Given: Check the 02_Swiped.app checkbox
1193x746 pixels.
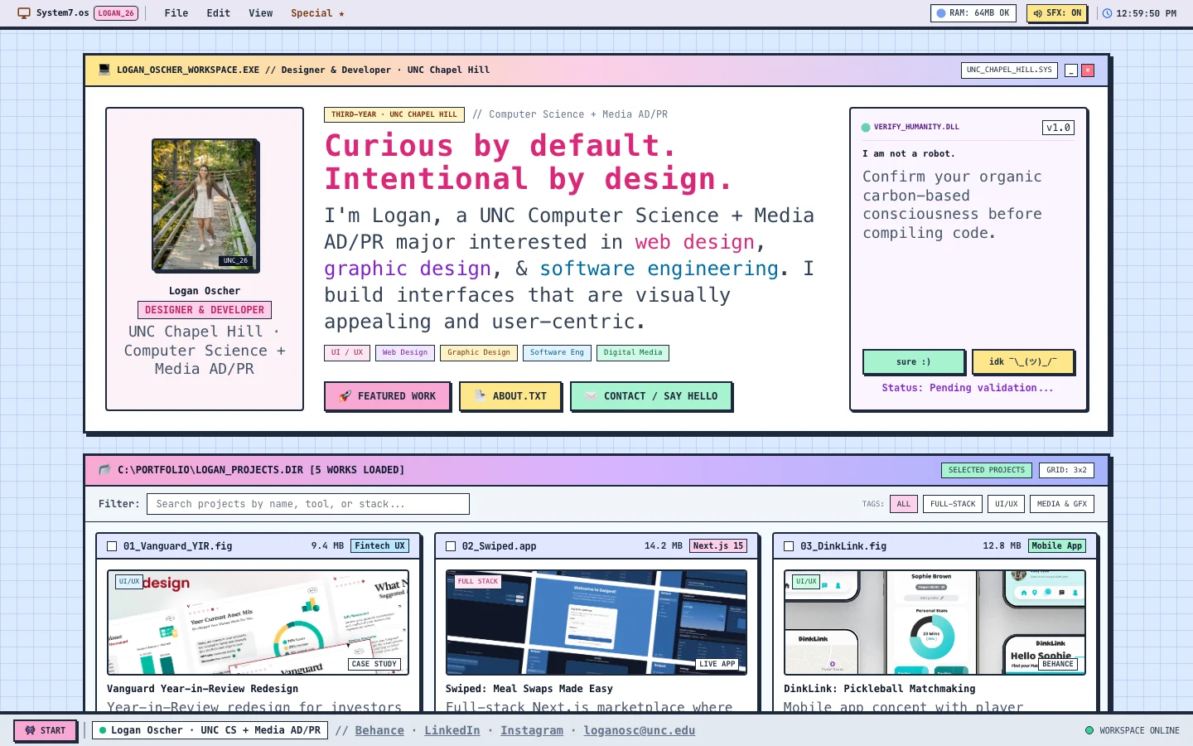Looking at the screenshot, I should [x=451, y=546].
